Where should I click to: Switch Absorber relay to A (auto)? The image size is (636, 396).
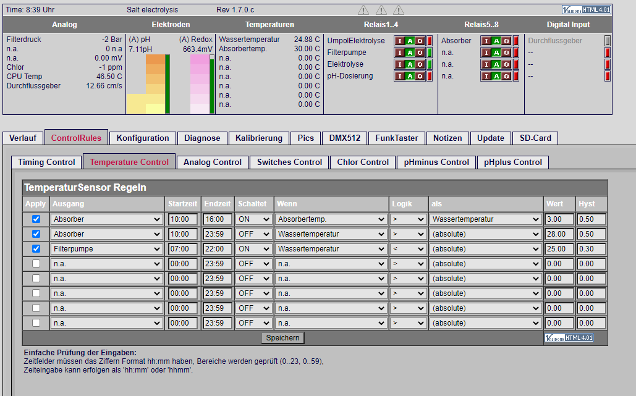(496, 41)
